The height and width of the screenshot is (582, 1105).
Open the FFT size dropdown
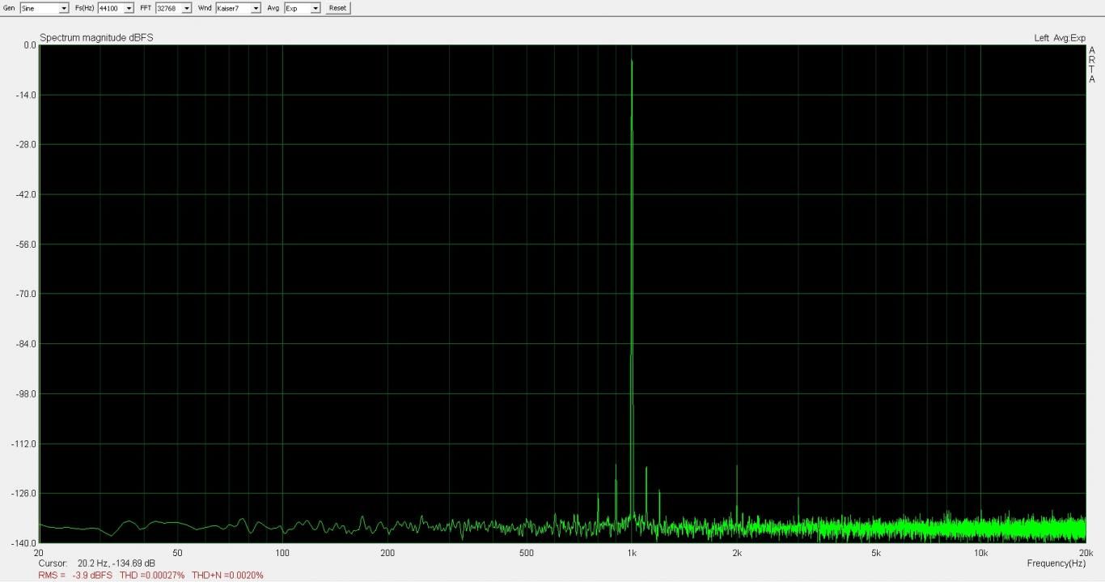pyautogui.click(x=173, y=7)
